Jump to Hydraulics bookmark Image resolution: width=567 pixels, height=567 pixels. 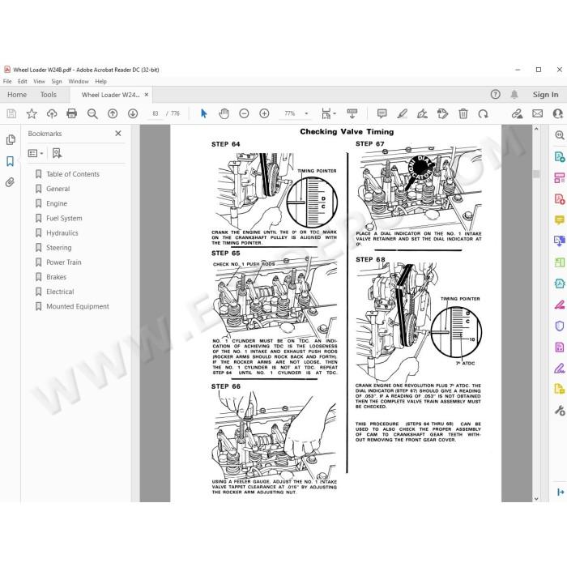pyautogui.click(x=62, y=233)
